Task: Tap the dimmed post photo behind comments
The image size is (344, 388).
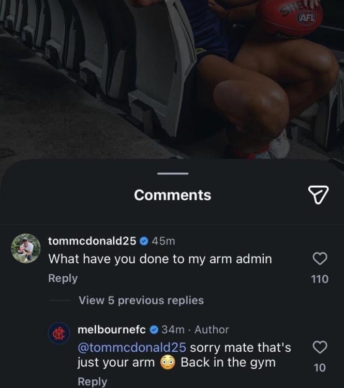Action: (172, 78)
